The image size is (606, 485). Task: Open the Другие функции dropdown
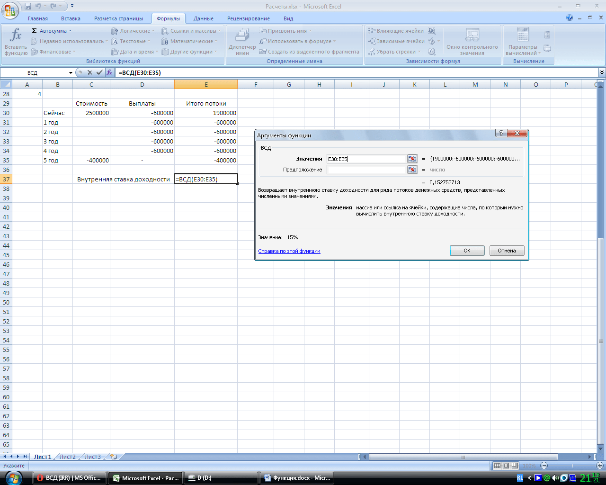click(189, 52)
